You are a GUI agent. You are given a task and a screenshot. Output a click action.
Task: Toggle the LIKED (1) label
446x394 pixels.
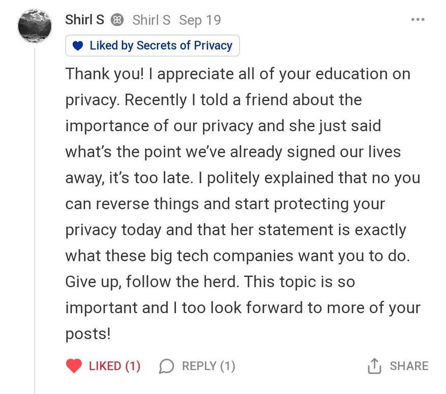pos(114,366)
